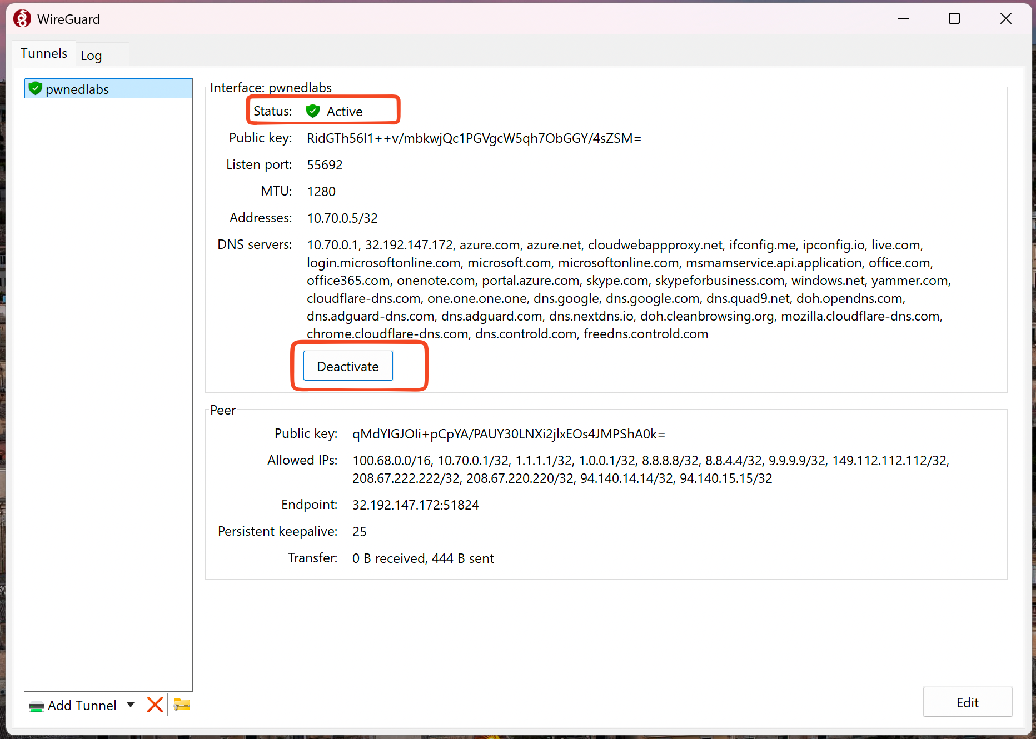Click the Add Tunnel network adapter icon
The image size is (1036, 739).
coord(37,706)
